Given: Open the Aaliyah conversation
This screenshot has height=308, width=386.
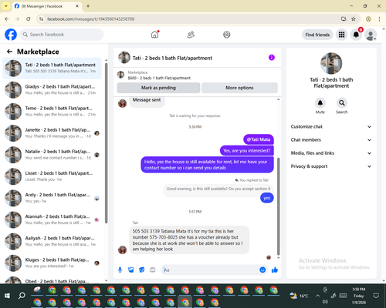Looking at the screenshot, I should pos(52,241).
